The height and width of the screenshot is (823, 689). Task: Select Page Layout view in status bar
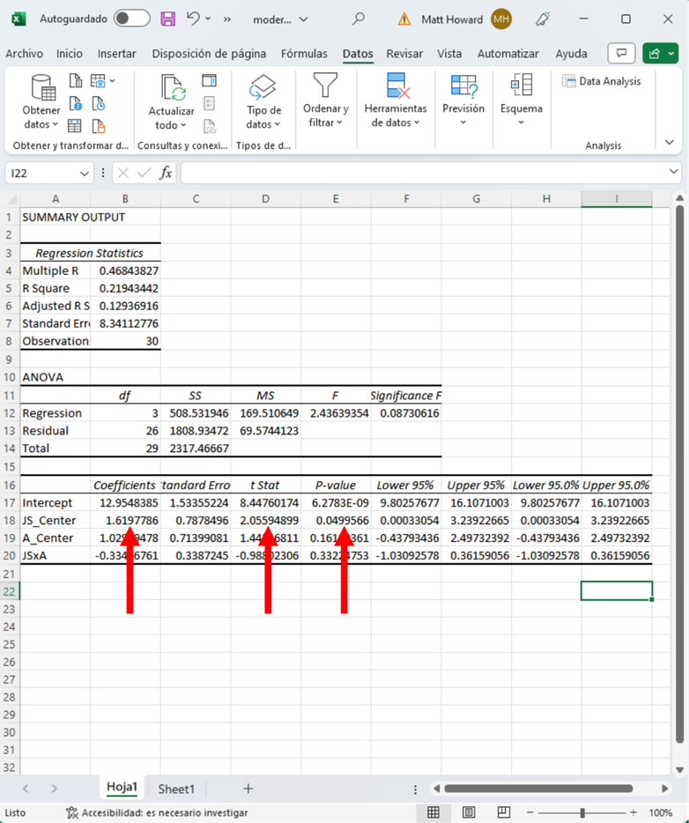pos(468,812)
